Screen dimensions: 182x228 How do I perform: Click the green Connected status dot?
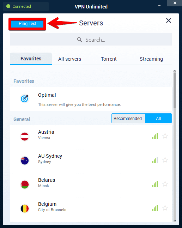[x=8, y=6]
